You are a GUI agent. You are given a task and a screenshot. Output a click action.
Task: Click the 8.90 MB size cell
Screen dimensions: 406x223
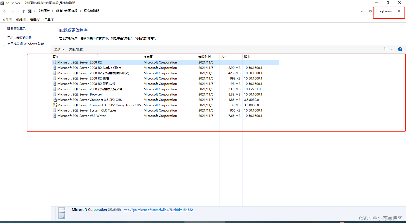pyautogui.click(x=234, y=68)
